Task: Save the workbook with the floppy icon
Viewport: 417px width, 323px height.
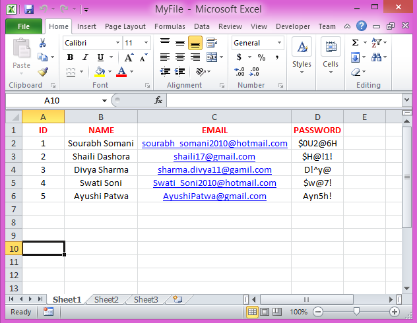Action: click(29, 9)
